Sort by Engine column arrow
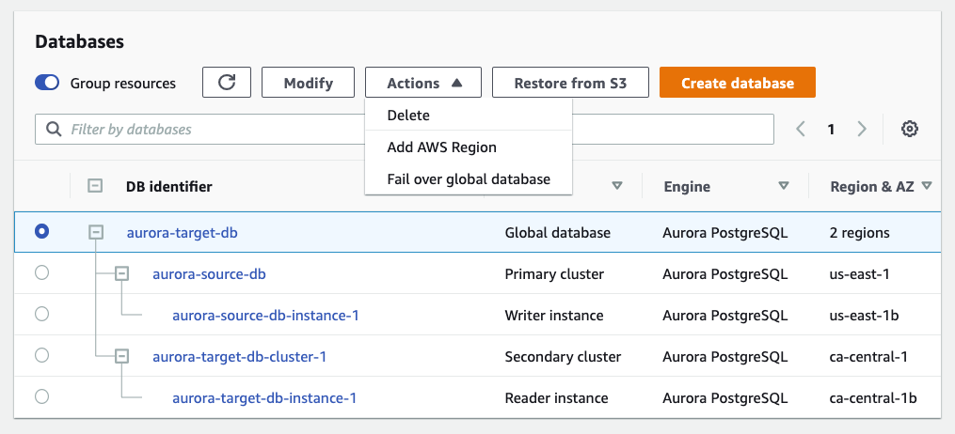This screenshot has width=955, height=434. [x=783, y=186]
